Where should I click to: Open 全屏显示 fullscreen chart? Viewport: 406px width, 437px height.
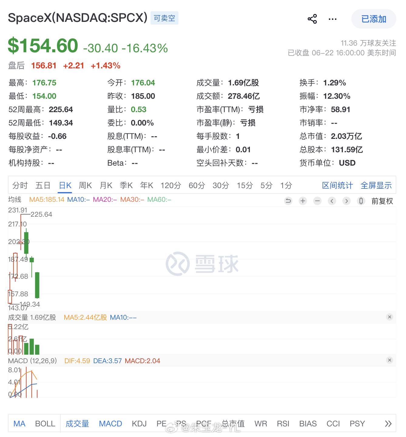click(x=376, y=185)
